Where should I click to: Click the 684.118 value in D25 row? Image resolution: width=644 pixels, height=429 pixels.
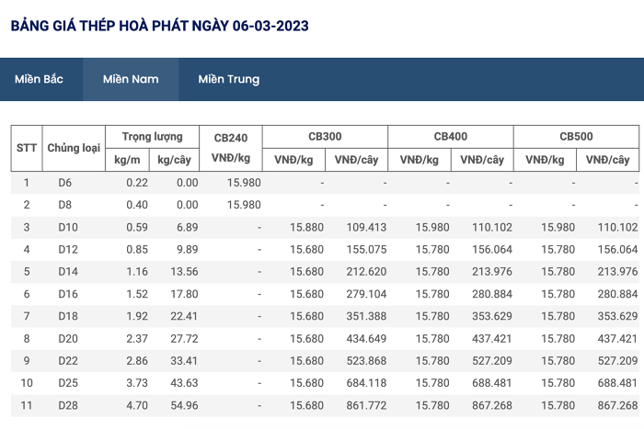pyautogui.click(x=366, y=383)
